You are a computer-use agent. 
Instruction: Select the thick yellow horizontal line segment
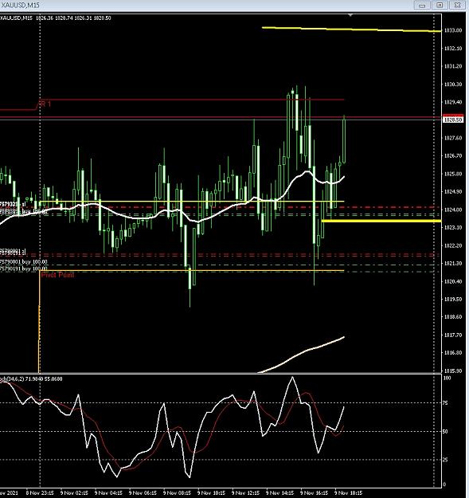point(381,221)
